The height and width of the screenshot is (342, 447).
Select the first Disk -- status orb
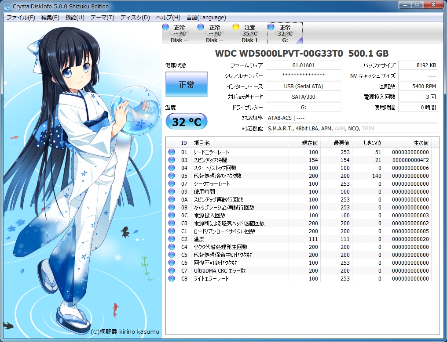tap(165, 27)
